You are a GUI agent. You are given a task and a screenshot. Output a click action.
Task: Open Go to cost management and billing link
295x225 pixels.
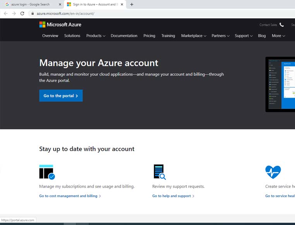pyautogui.click(x=70, y=196)
